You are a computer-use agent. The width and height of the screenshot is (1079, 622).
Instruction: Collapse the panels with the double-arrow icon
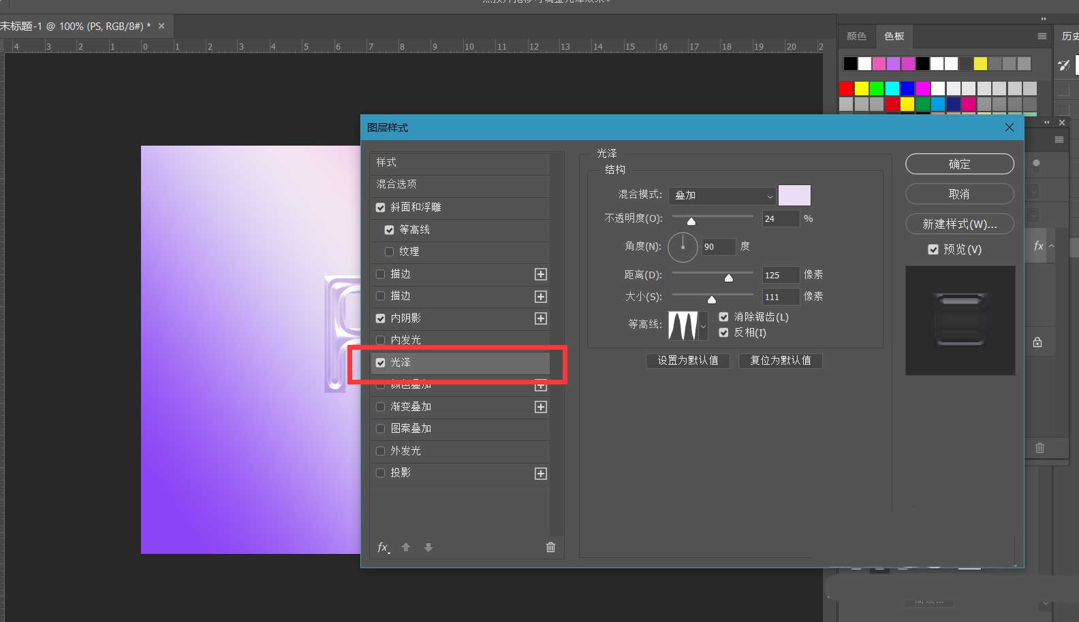[x=1044, y=19]
